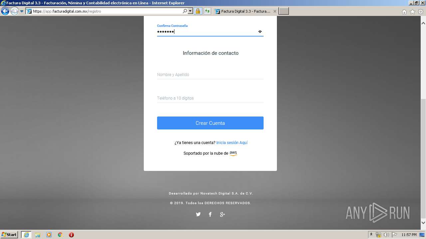This screenshot has height=239, width=426.
Task: Open the media player taskbar icon
Action: pos(49,235)
